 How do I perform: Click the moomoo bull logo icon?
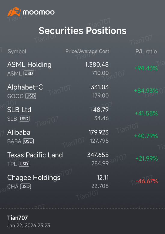pyautogui.click(x=14, y=12)
